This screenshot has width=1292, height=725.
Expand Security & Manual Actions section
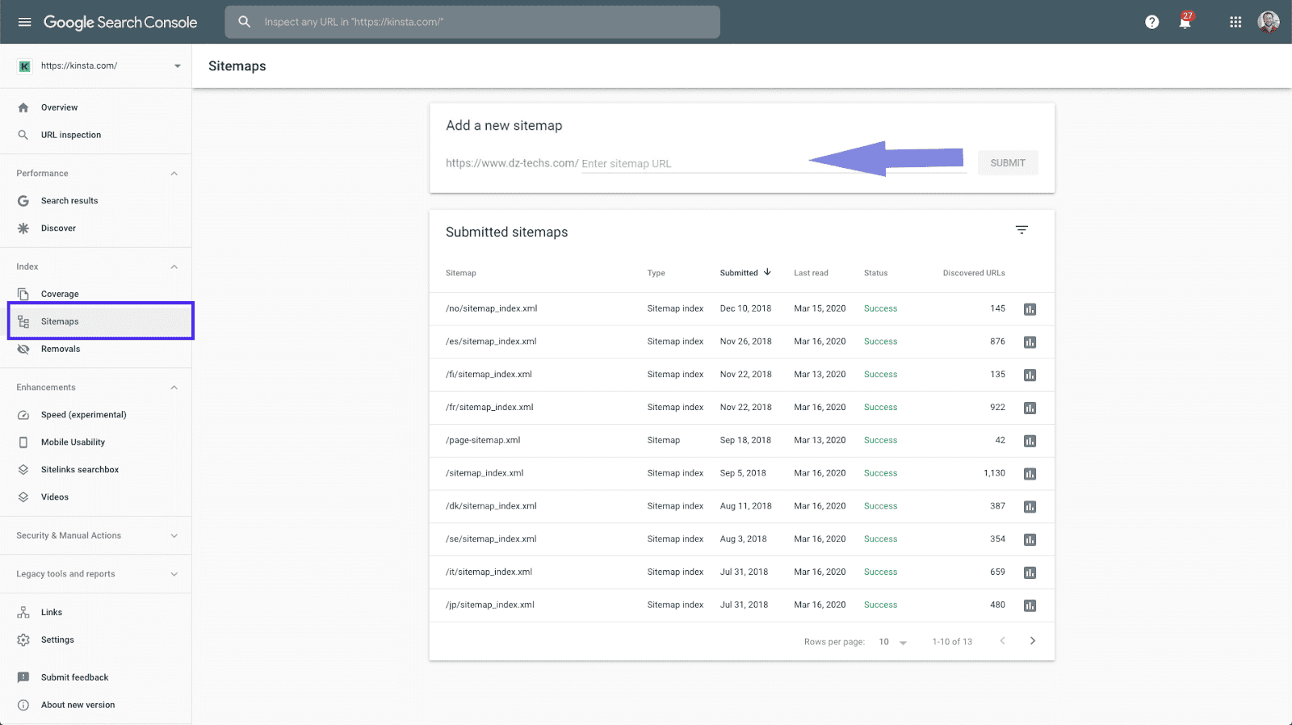(x=174, y=535)
